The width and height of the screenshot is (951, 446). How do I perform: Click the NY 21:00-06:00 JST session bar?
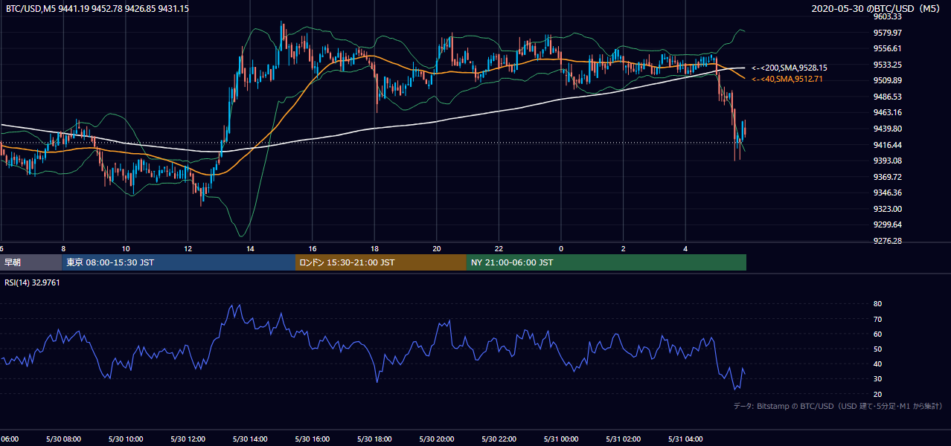point(606,262)
